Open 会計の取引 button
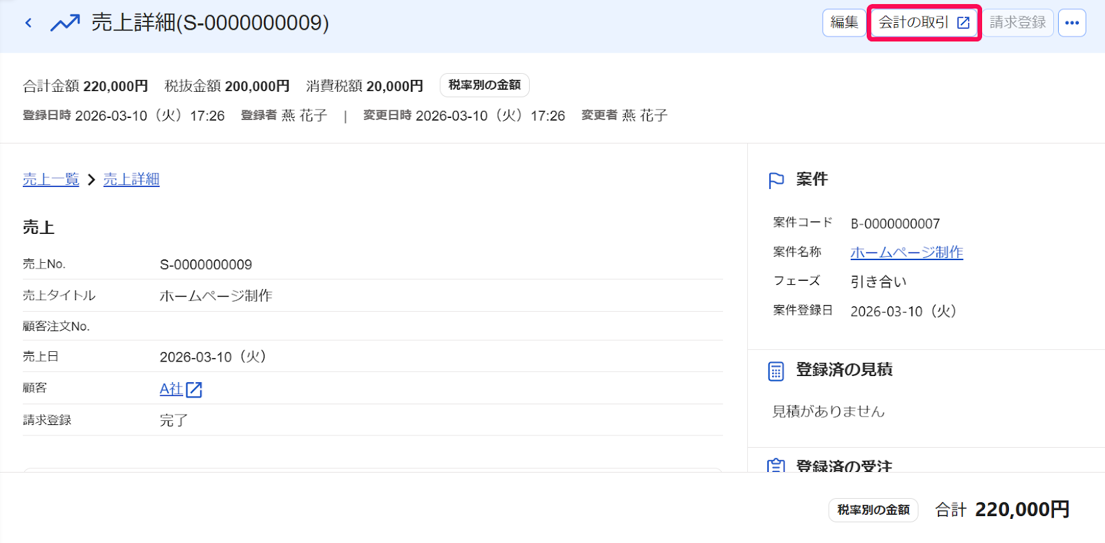Image resolution: width=1105 pixels, height=543 pixels. click(924, 23)
